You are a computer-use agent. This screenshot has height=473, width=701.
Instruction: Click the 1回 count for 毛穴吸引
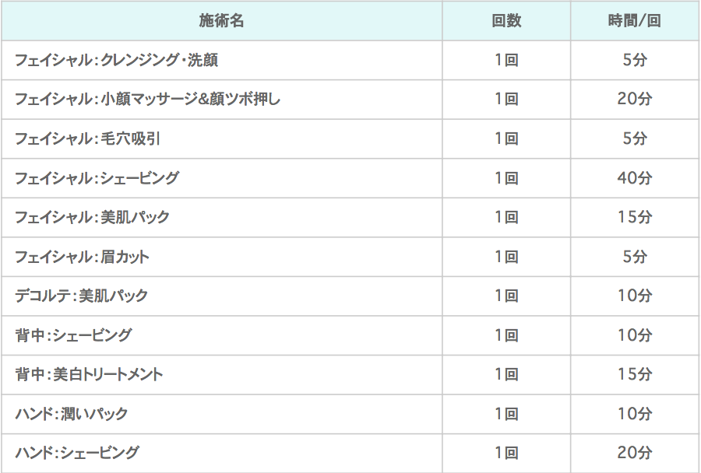(506, 138)
